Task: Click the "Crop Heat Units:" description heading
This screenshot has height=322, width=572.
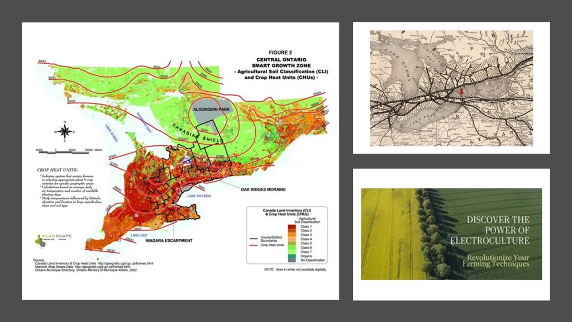Action: [58, 169]
